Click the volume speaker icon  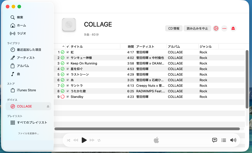point(233,140)
